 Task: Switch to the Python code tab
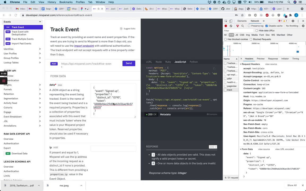[194, 62]
